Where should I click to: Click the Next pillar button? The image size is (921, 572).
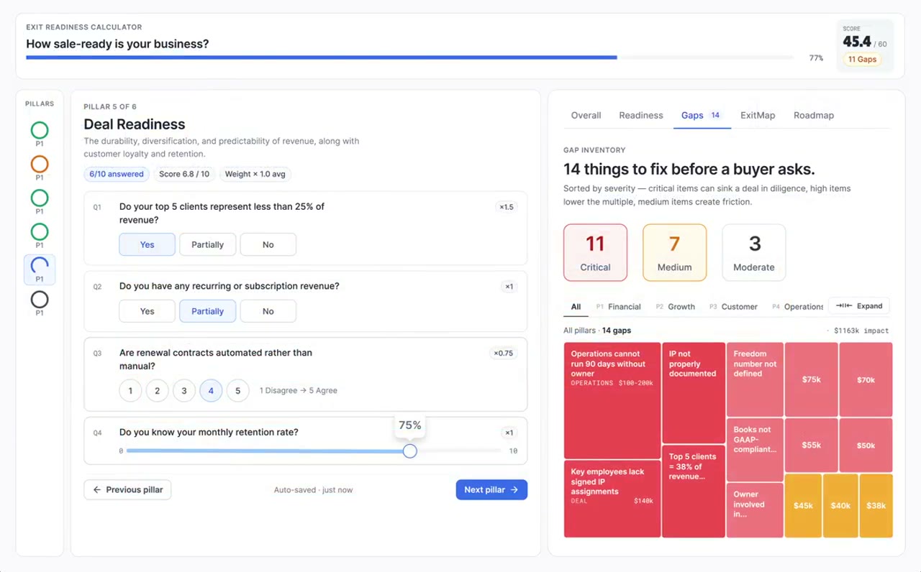point(491,489)
